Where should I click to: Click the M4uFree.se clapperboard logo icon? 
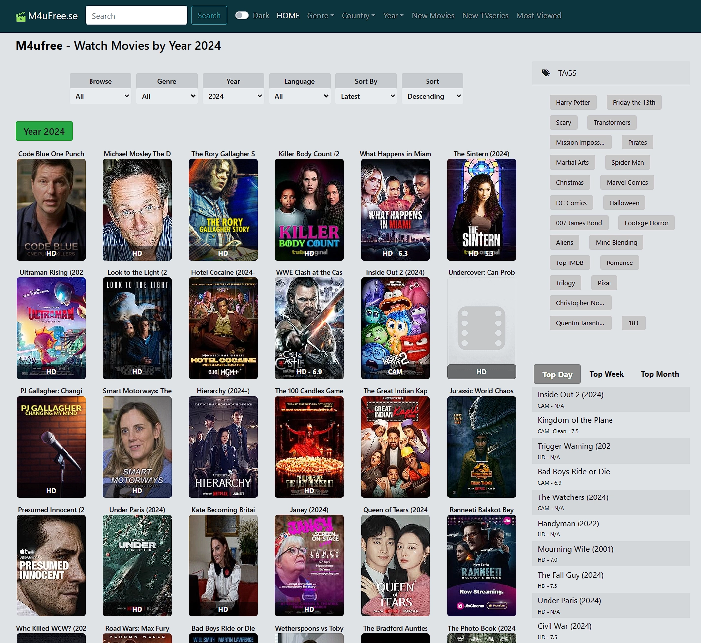21,17
